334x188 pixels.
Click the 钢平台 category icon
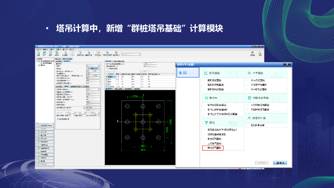click(x=206, y=98)
